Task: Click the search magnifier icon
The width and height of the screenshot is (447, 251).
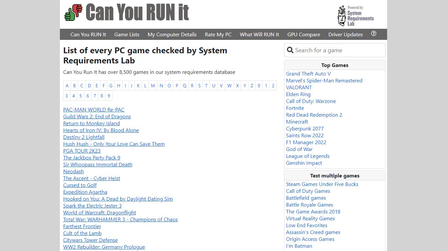Action: [290, 50]
